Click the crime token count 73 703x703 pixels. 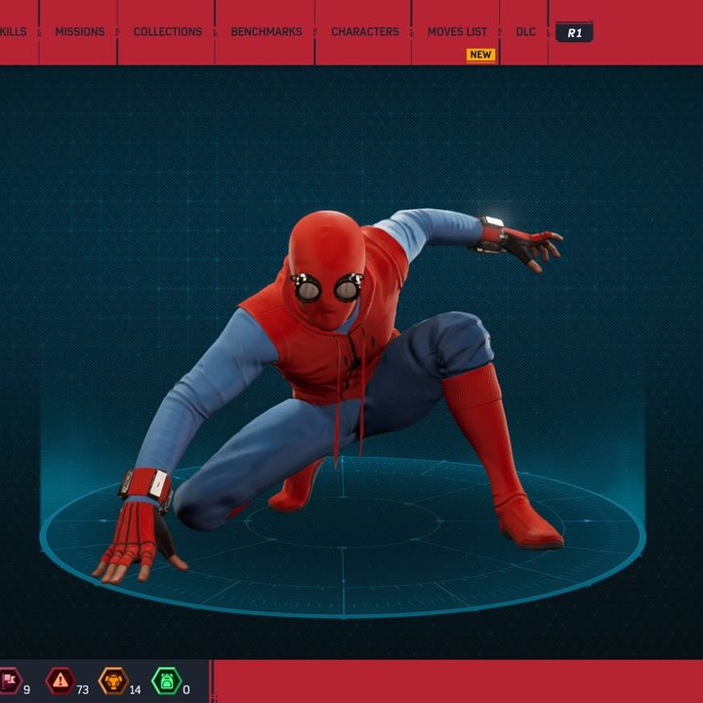coord(82,689)
